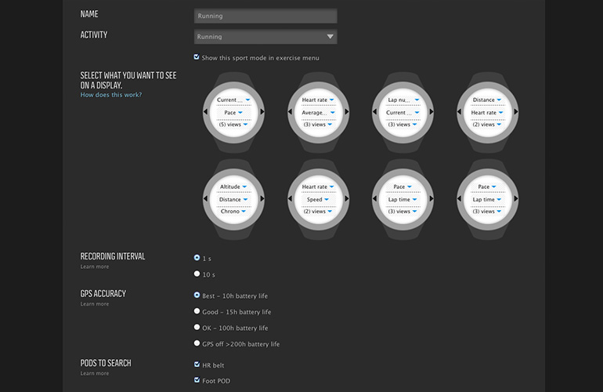Click the left arrow on the Altitude watch
The width and height of the screenshot is (603, 392).
pos(205,198)
